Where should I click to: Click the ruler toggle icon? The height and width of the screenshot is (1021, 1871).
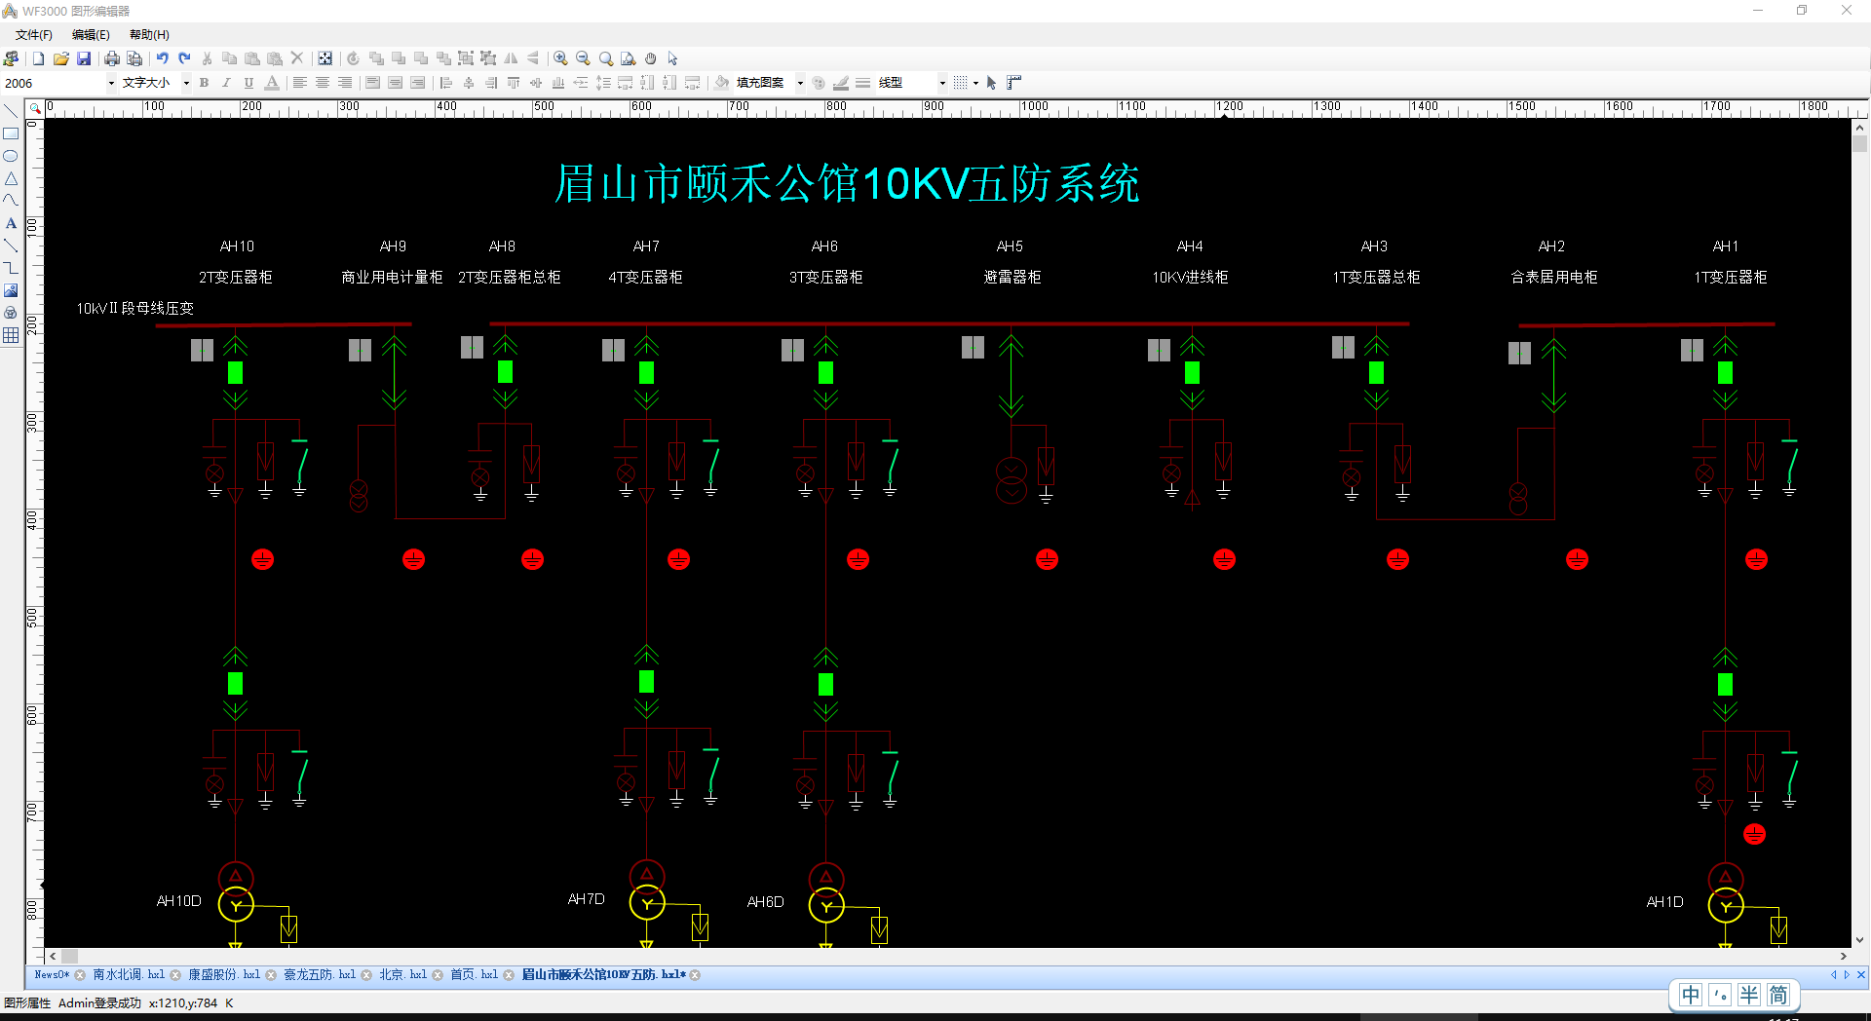click(x=1014, y=83)
